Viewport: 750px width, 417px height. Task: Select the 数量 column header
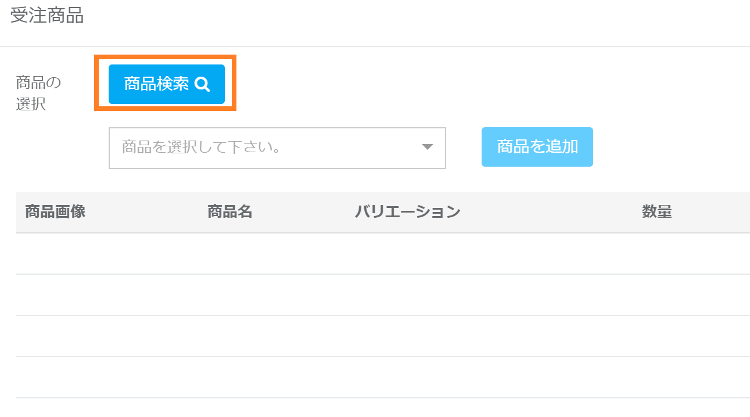coord(656,212)
